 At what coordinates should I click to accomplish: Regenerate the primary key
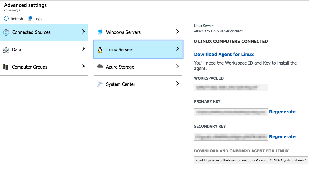[x=282, y=112]
